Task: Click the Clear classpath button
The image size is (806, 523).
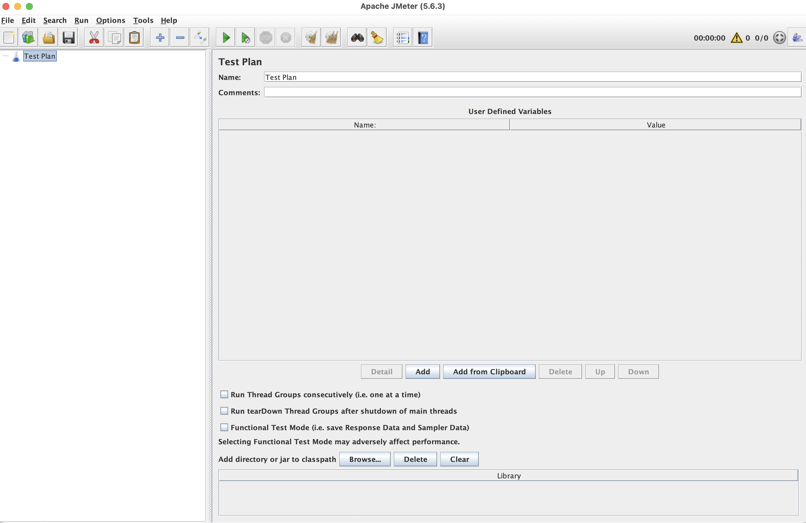Action: (x=459, y=459)
